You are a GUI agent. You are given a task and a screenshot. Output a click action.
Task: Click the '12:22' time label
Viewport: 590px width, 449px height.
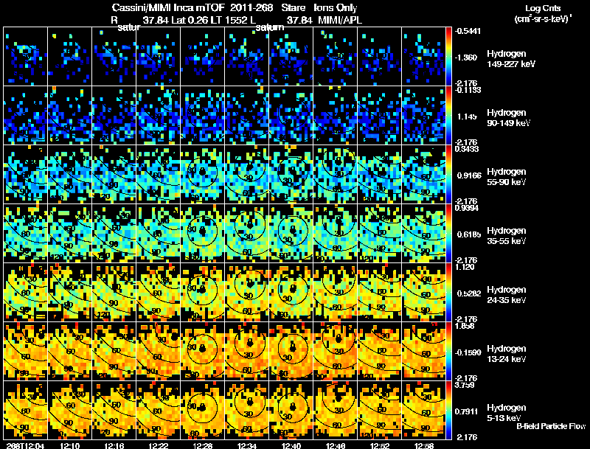click(x=158, y=445)
